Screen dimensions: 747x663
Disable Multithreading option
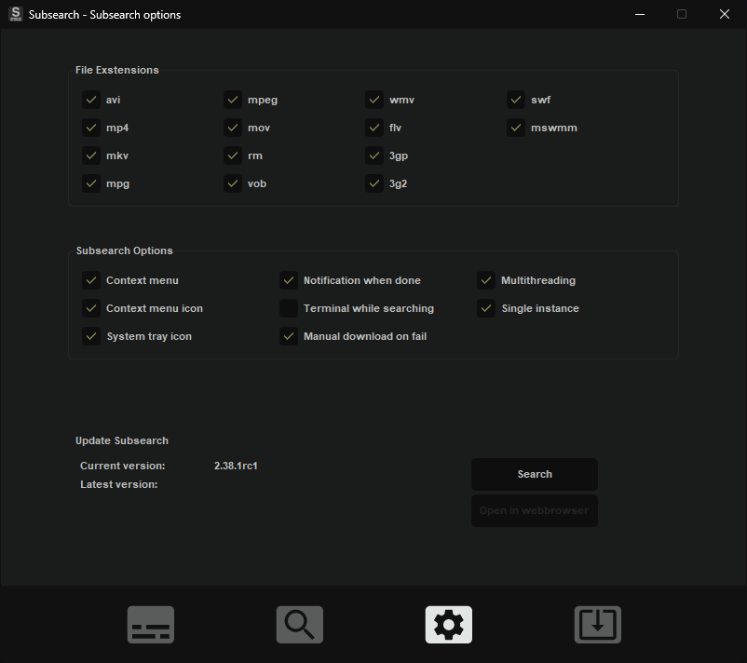pos(486,280)
